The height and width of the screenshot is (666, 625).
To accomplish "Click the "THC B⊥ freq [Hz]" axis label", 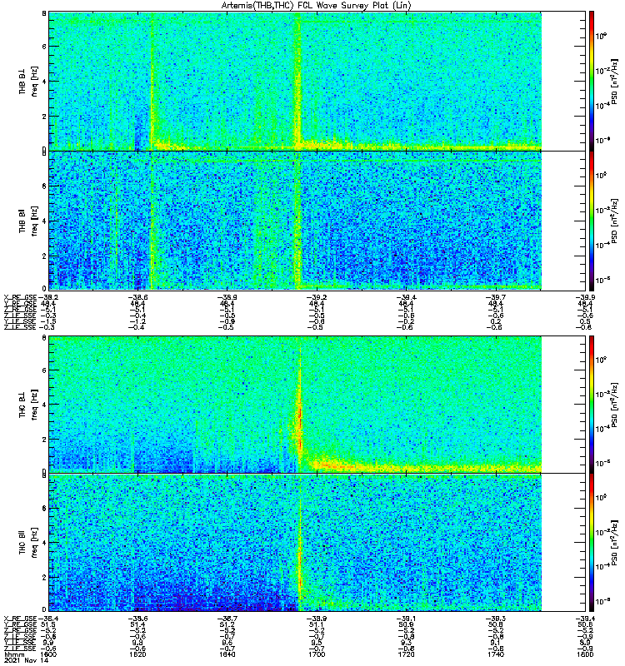I will pos(28,404).
